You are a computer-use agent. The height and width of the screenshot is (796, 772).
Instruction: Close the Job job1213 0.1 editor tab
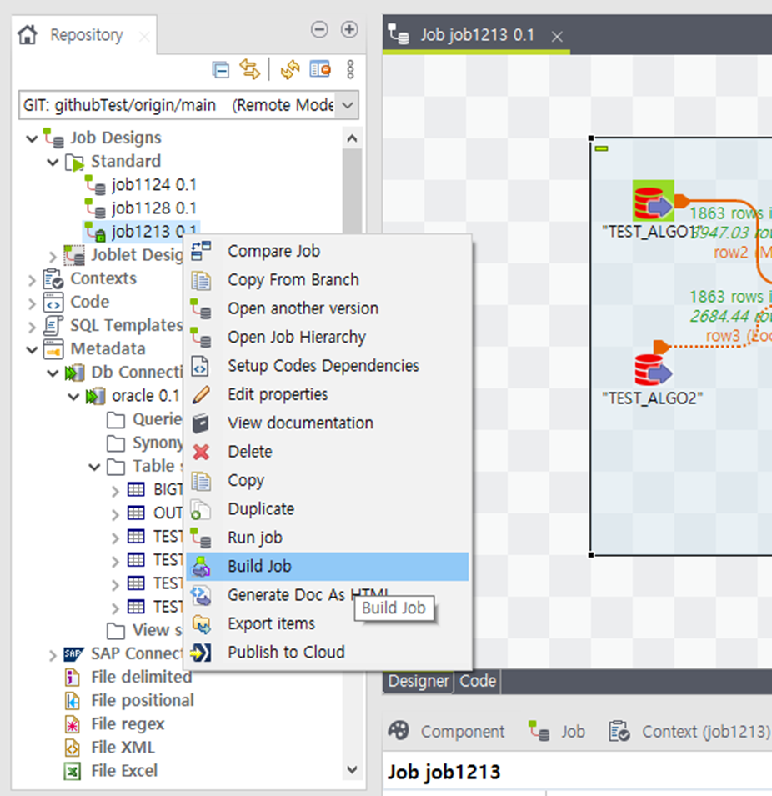coord(557,37)
